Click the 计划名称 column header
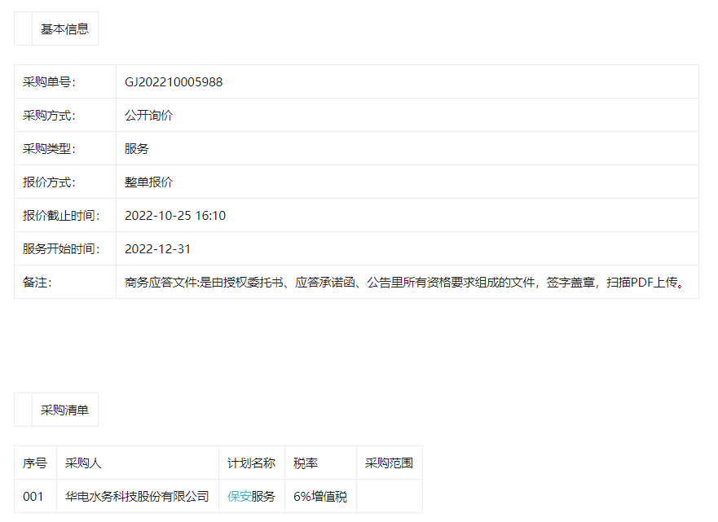 tap(251, 463)
